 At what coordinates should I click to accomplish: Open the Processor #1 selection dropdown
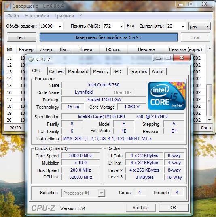[x=83, y=193]
